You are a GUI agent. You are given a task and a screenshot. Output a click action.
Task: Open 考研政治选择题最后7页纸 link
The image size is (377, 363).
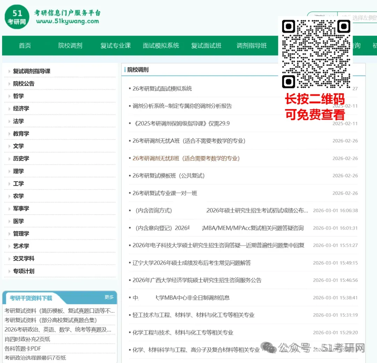35,358
